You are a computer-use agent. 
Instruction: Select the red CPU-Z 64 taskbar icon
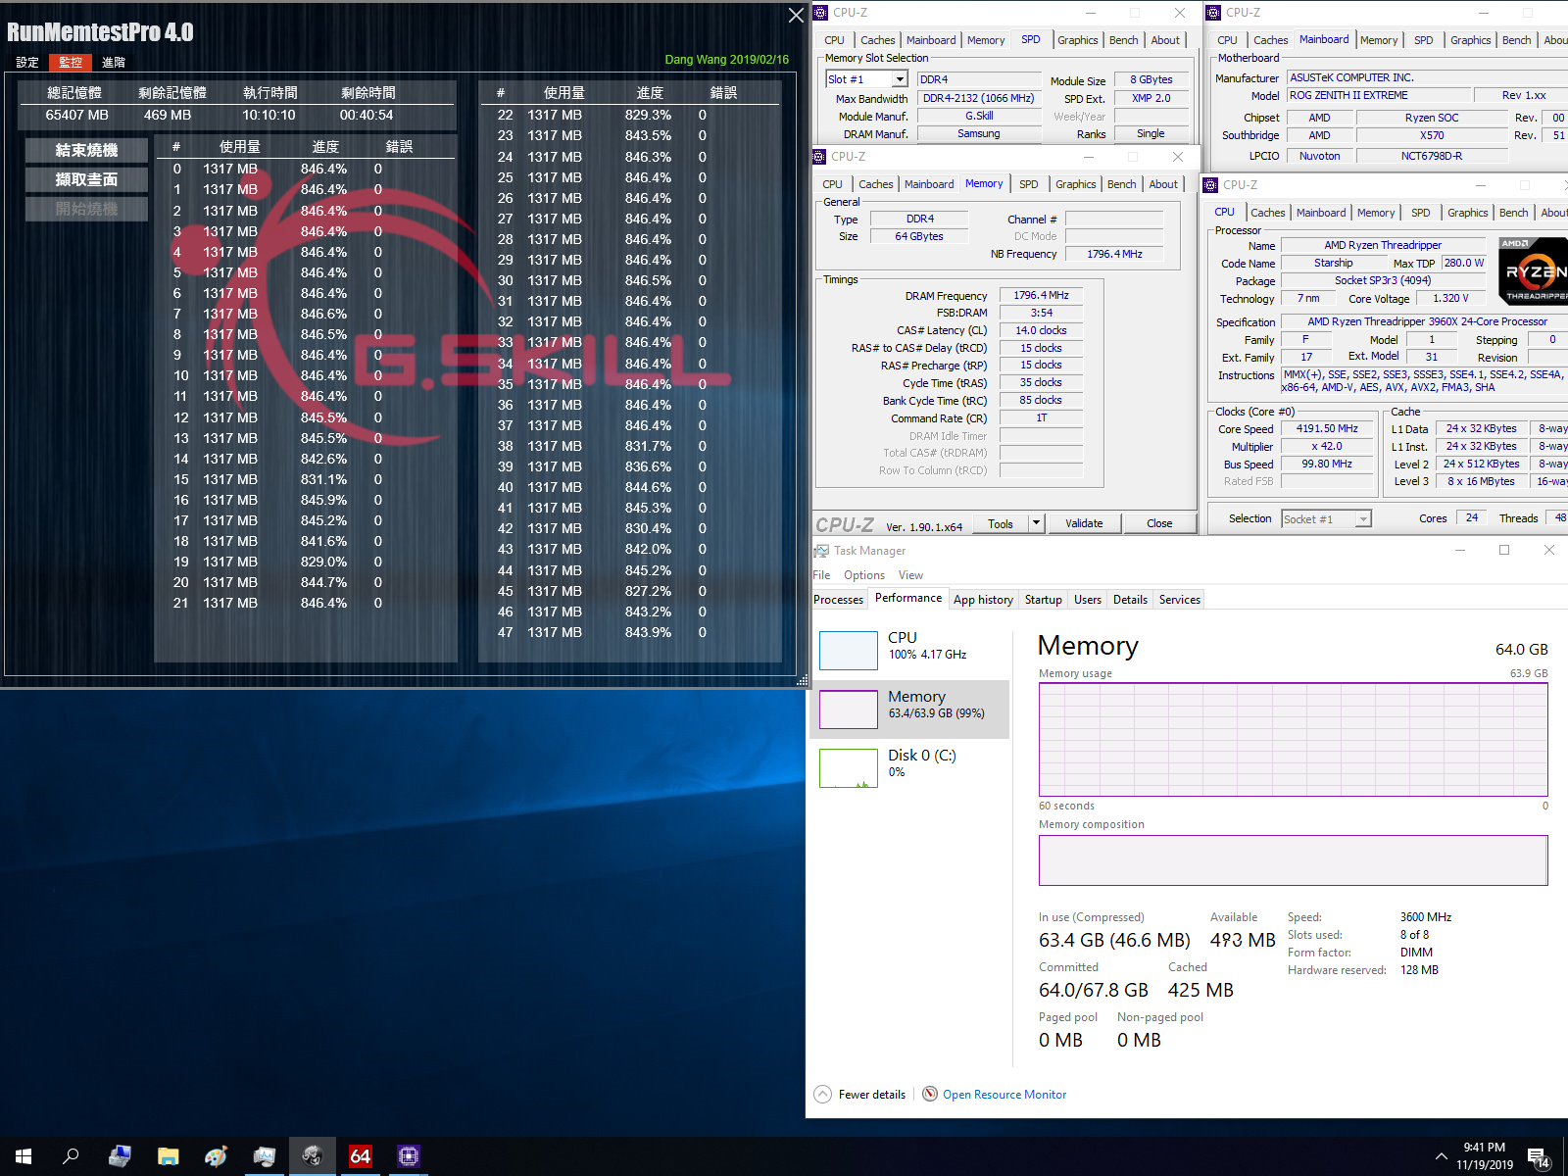coord(359,1156)
